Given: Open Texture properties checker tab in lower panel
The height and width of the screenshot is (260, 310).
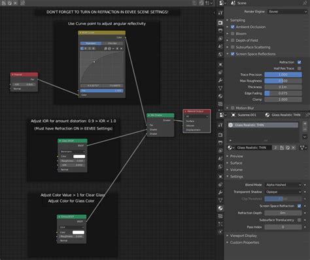Looking at the screenshot, I should 220,216.
